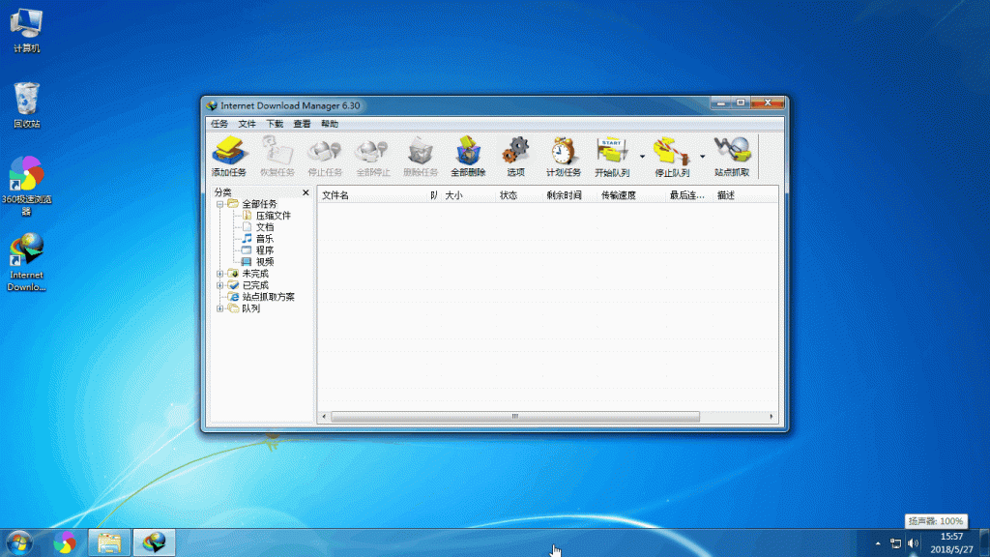The width and height of the screenshot is (990, 557).
Task: Expand the 队列 tree node
Action: (219, 308)
